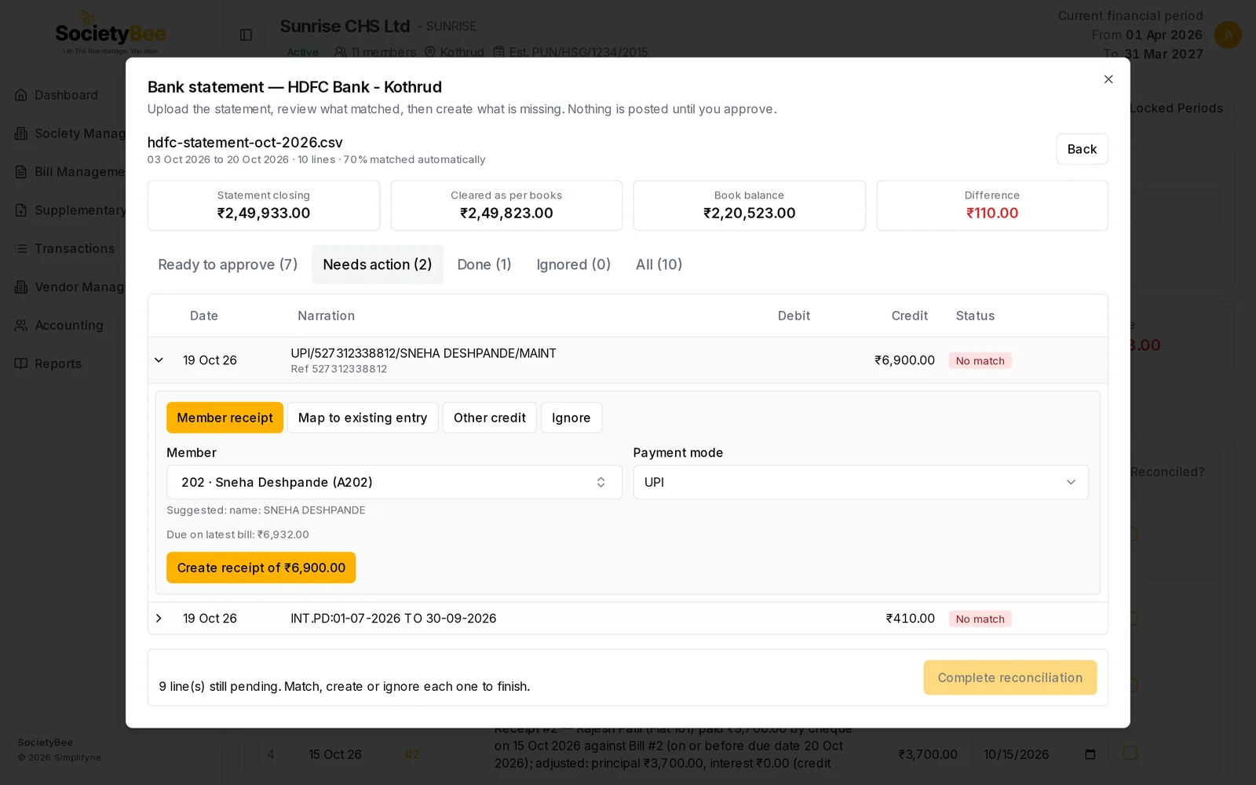1256x785 pixels.
Task: Click Due on latest bill ₹6,932.00 text
Action: [238, 535]
